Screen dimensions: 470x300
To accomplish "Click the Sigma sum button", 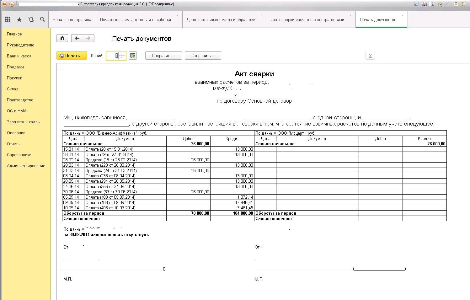I will click(370, 56).
